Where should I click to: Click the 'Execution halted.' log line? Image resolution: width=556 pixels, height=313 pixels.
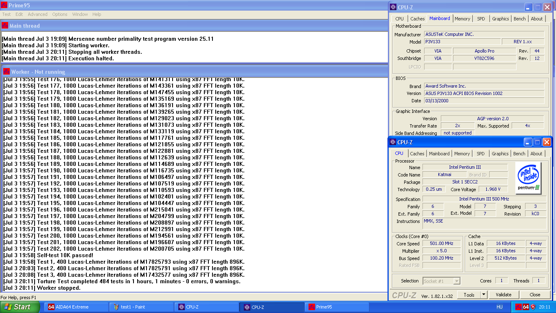coord(58,58)
